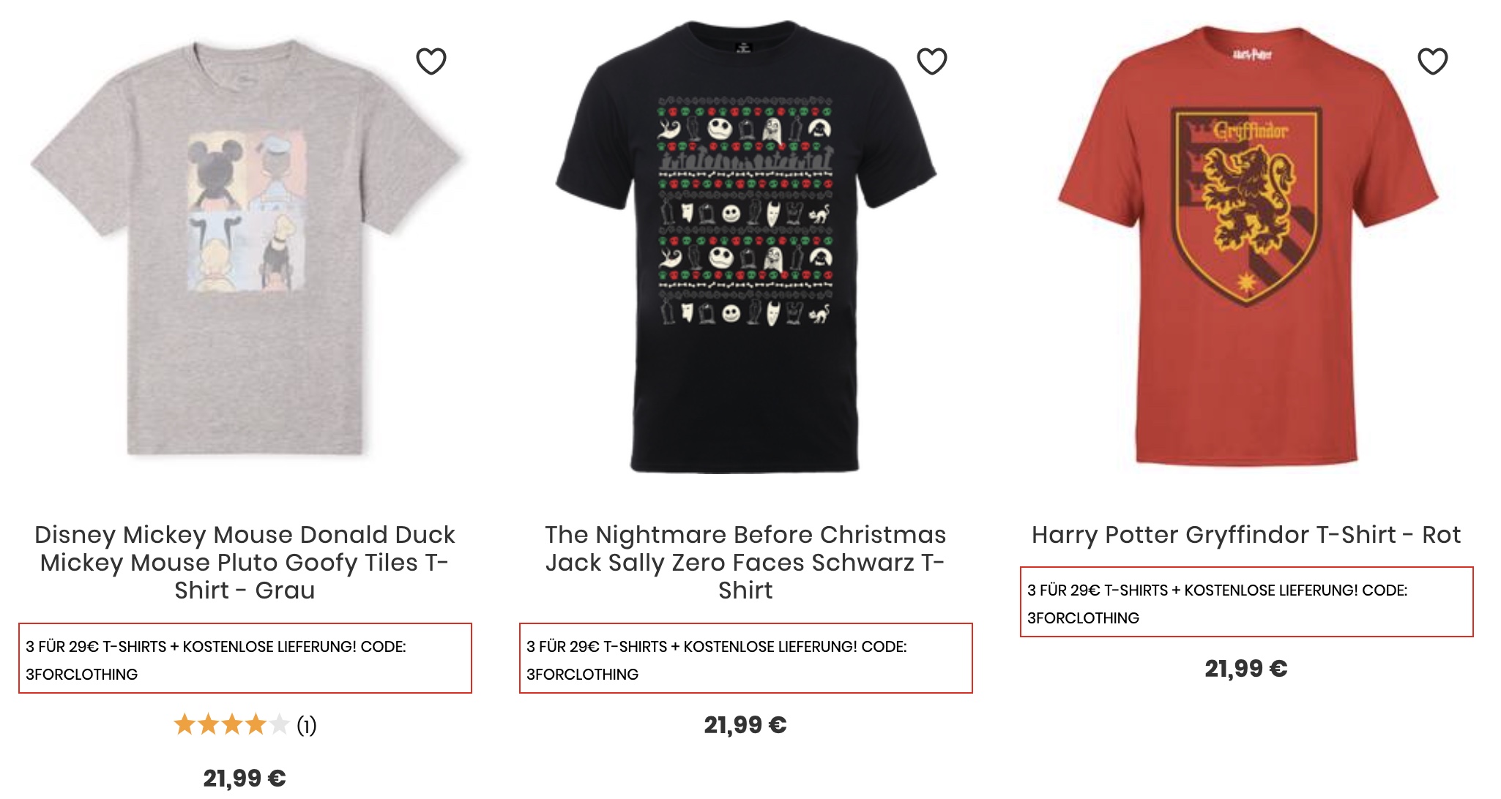Select the promo banner under Nightmare shirt
This screenshot has width=1501, height=799.
pyautogui.click(x=745, y=659)
